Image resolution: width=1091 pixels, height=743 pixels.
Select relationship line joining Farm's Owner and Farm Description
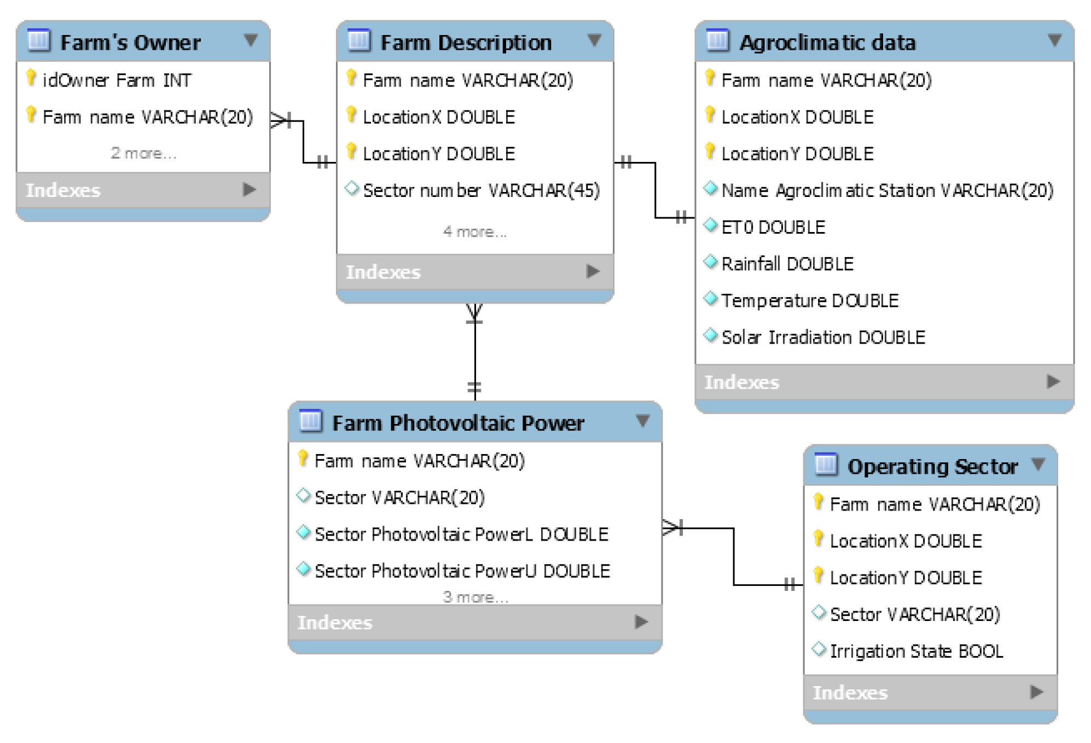tap(304, 141)
